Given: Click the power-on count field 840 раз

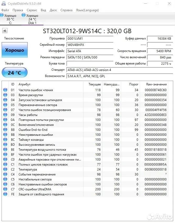Looking at the screenshot, I should (x=160, y=57).
